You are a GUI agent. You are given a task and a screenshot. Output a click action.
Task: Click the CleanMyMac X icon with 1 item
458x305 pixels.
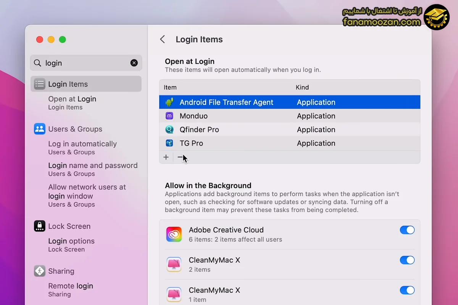(174, 294)
